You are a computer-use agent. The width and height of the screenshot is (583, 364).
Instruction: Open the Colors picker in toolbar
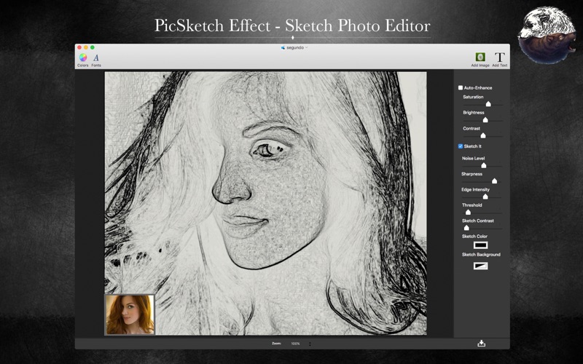pos(83,60)
